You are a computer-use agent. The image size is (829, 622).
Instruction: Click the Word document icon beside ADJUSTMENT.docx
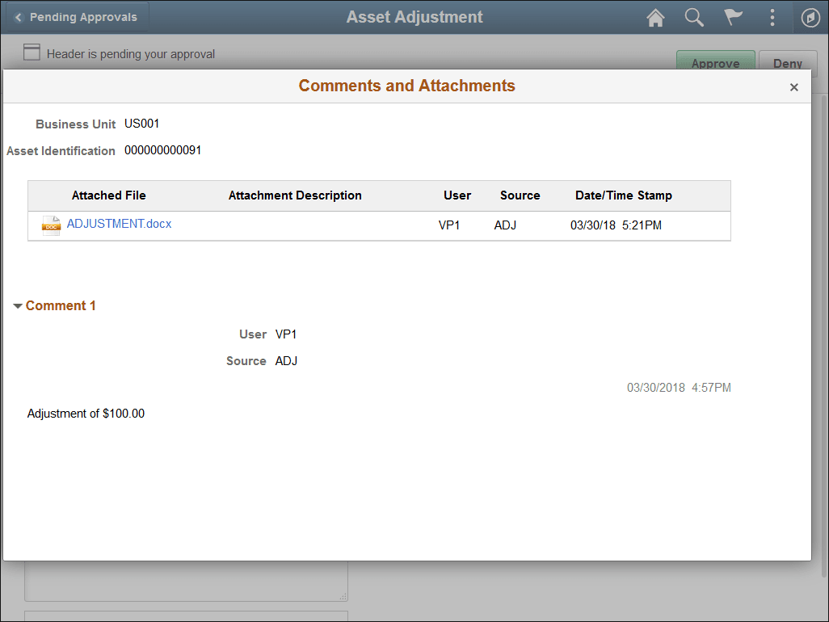click(50, 225)
